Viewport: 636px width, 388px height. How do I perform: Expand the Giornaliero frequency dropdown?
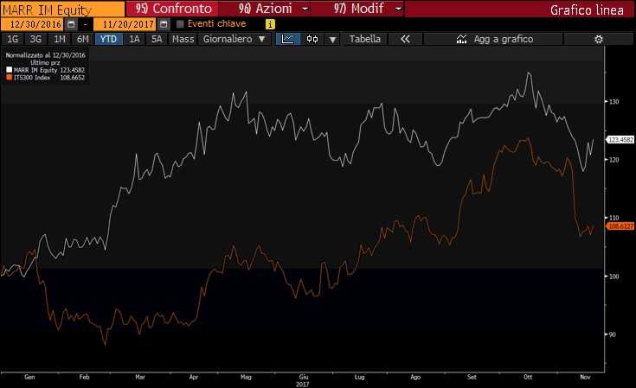click(x=234, y=39)
